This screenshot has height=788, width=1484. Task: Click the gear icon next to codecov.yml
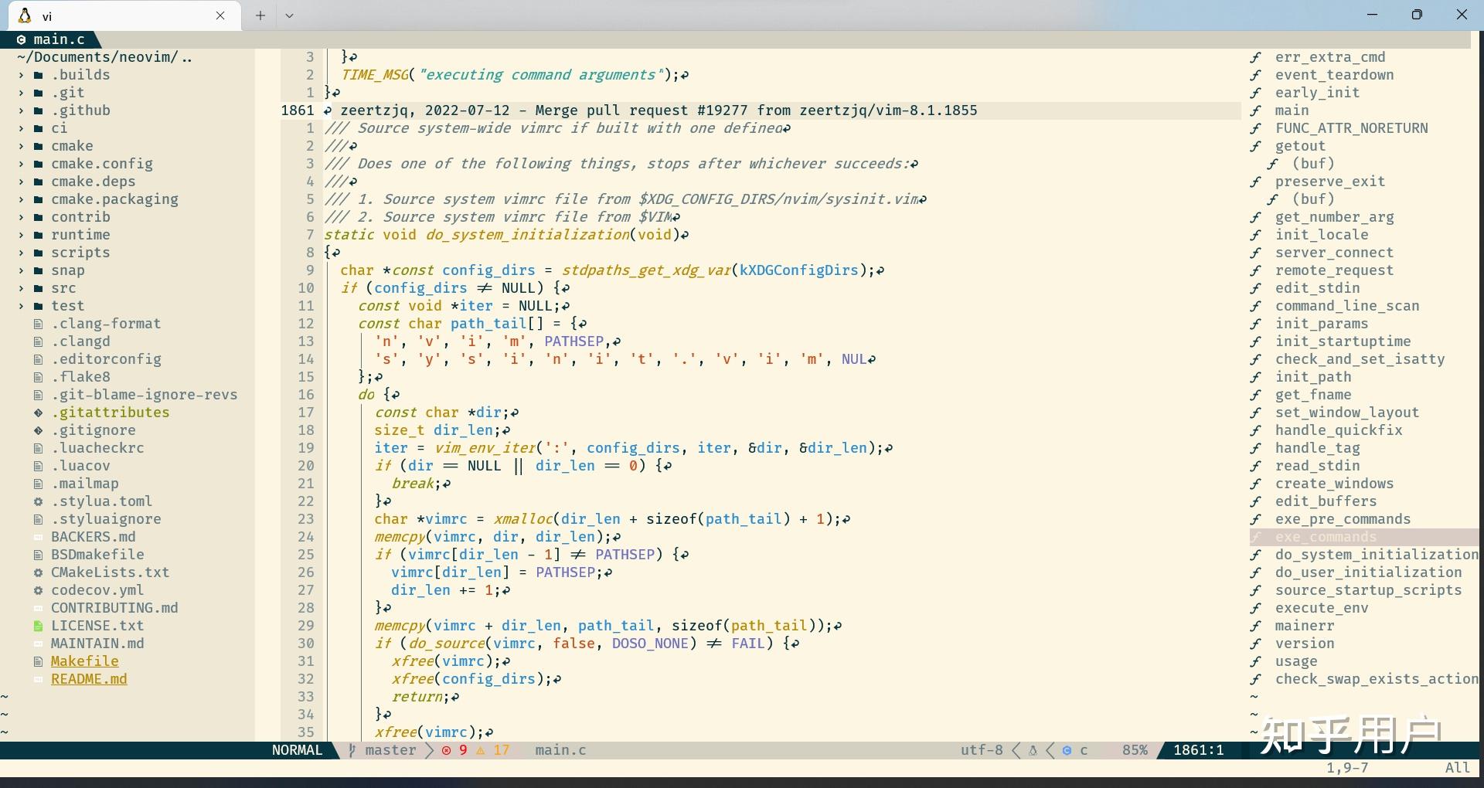(x=38, y=590)
